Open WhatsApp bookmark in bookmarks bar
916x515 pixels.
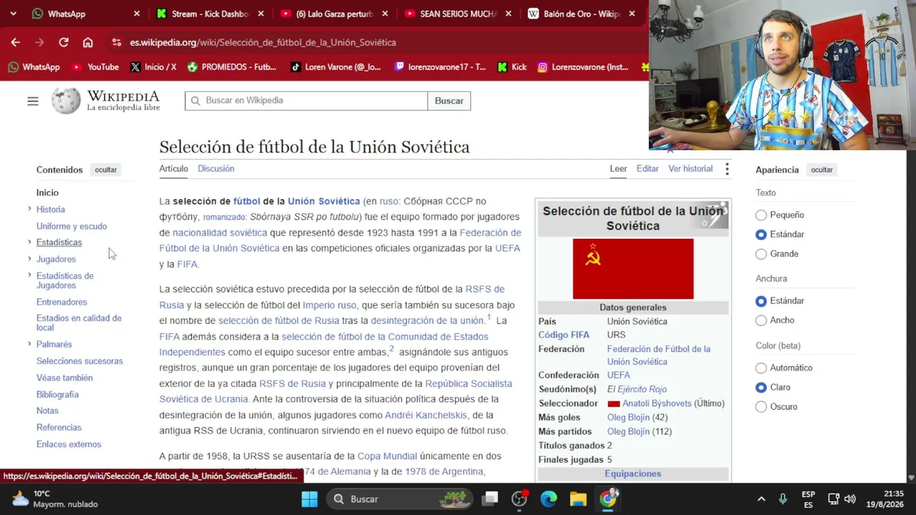(34, 67)
